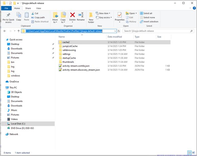Click Select all in the ribbon
Screen dimensions: 197x156
pyautogui.click(x=146, y=13)
